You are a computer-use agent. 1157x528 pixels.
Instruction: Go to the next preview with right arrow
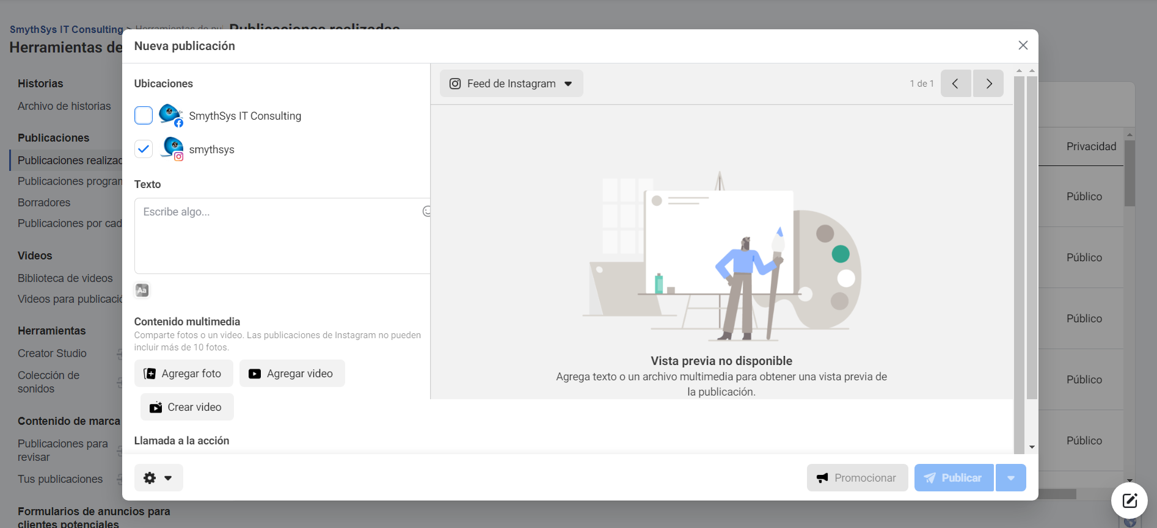(x=988, y=84)
